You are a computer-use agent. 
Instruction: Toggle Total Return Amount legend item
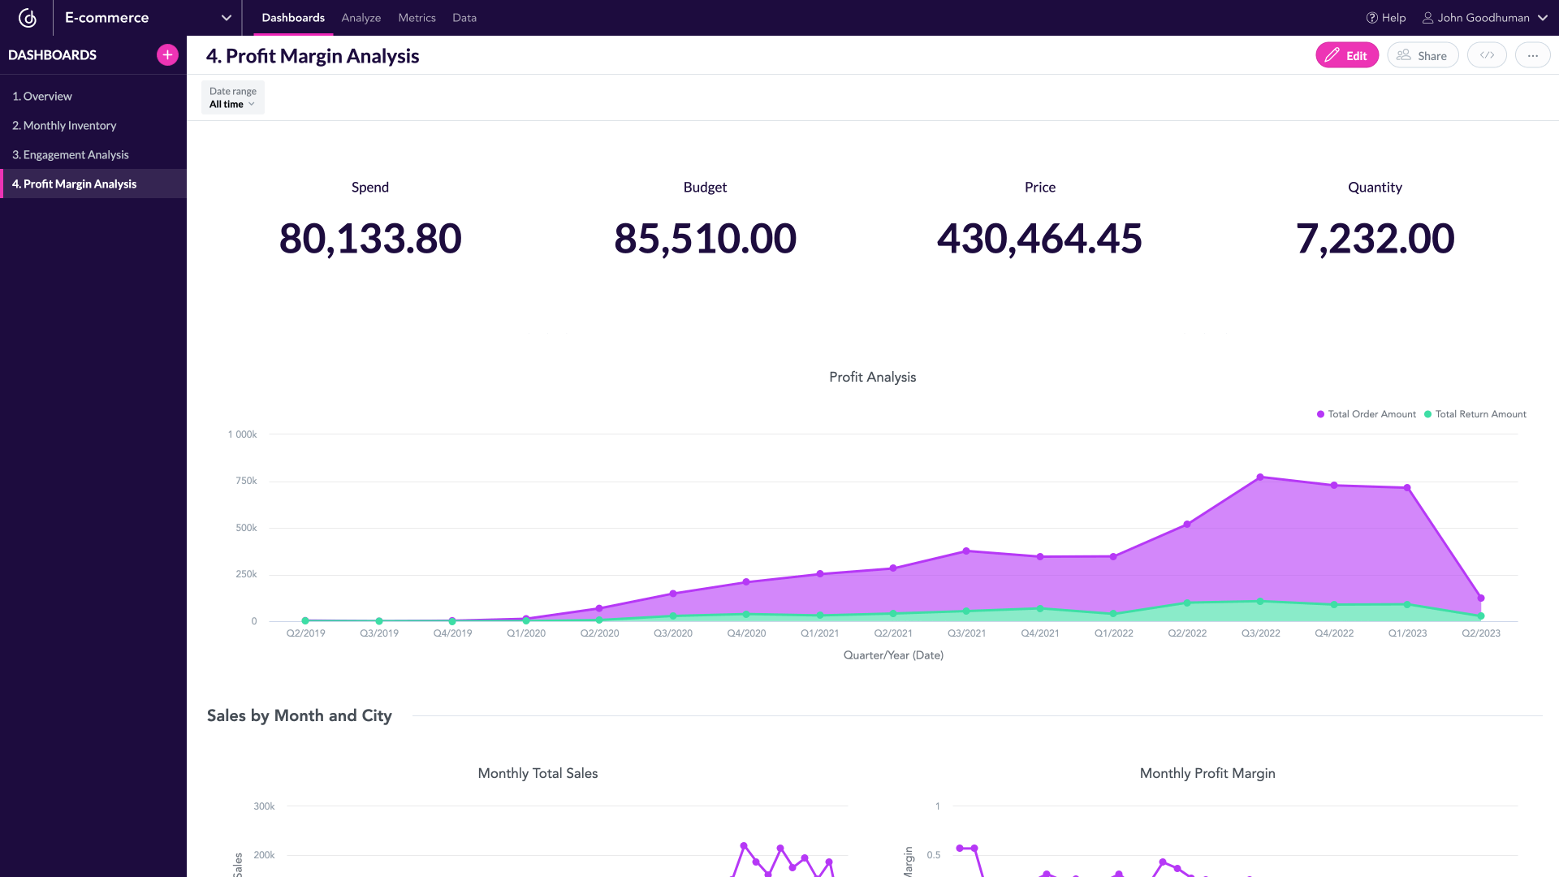point(1475,414)
